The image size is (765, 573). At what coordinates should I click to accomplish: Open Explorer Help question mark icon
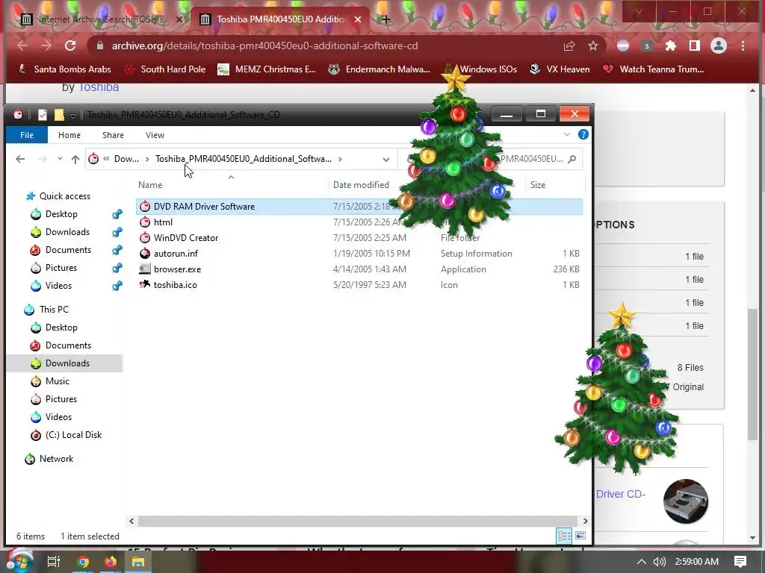click(x=583, y=134)
